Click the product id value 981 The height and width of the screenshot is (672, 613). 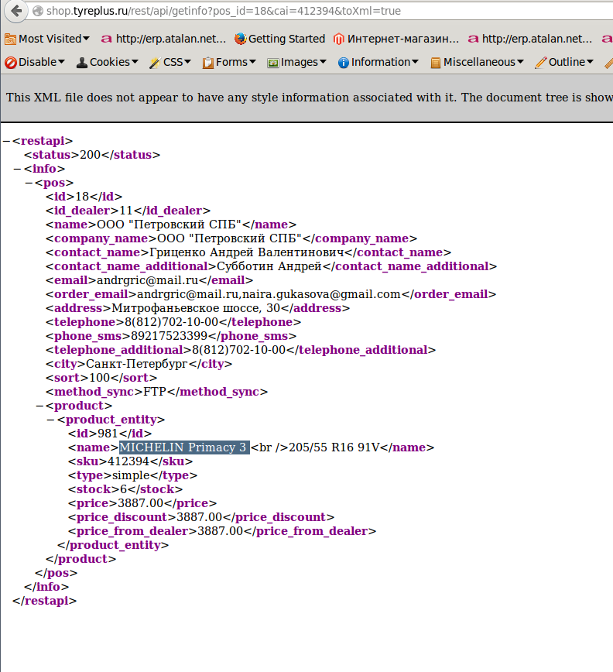pyautogui.click(x=108, y=434)
